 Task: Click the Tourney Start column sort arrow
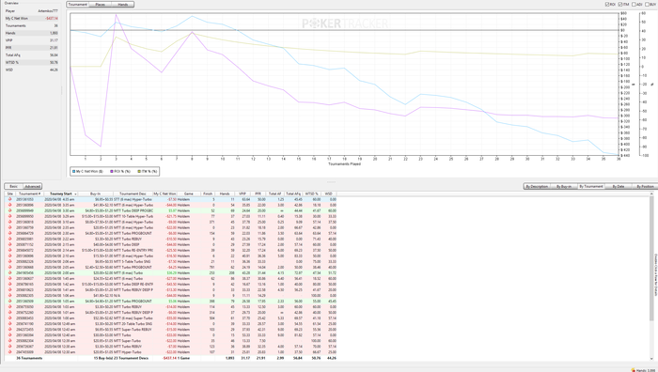point(75,194)
